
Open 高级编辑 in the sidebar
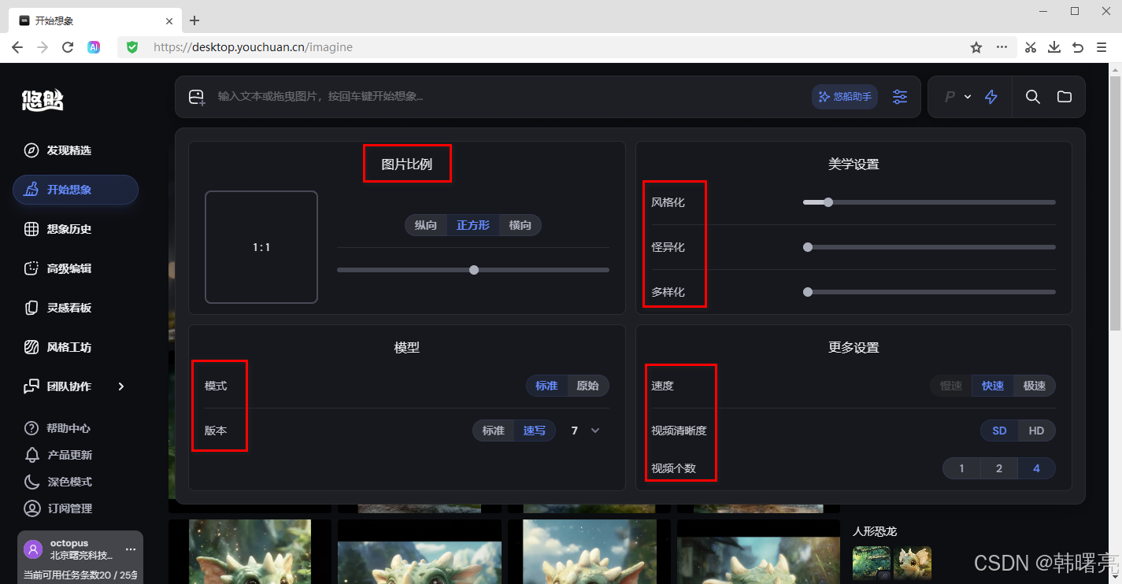[x=76, y=268]
